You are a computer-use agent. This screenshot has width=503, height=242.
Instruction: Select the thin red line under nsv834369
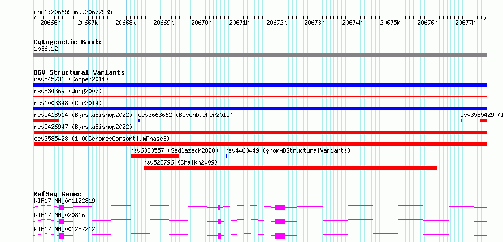click(x=260, y=96)
